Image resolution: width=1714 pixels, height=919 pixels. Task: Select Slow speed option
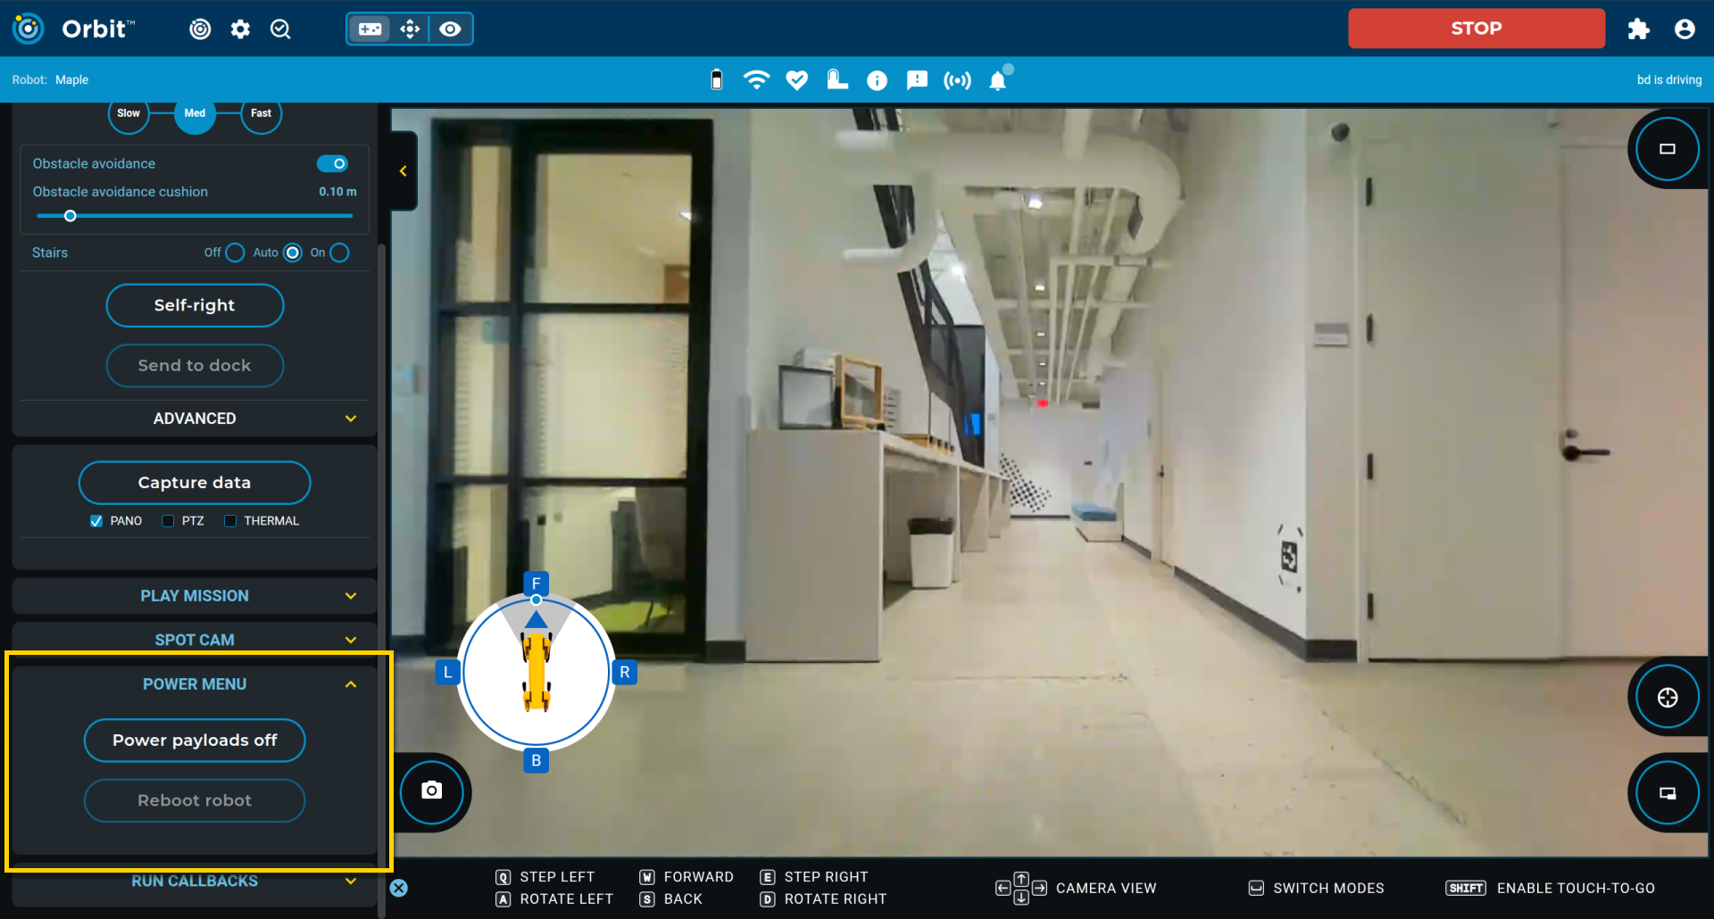pyautogui.click(x=129, y=113)
